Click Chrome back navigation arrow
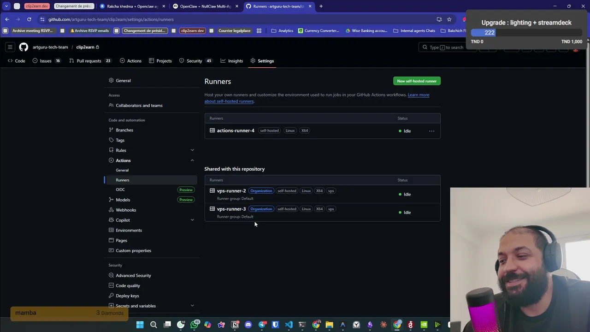Image resolution: width=590 pixels, height=332 pixels. (7, 19)
